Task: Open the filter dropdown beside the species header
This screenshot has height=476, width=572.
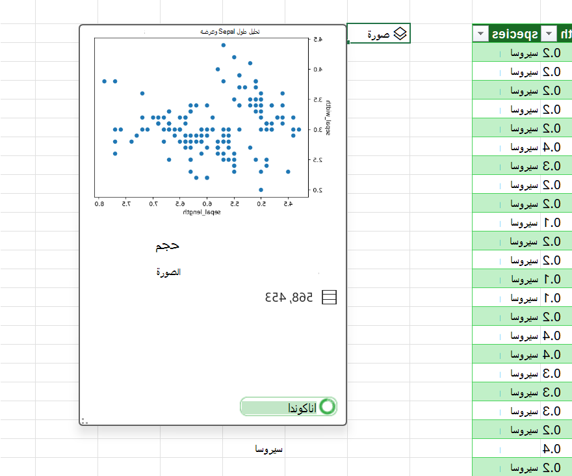Action: [549, 34]
